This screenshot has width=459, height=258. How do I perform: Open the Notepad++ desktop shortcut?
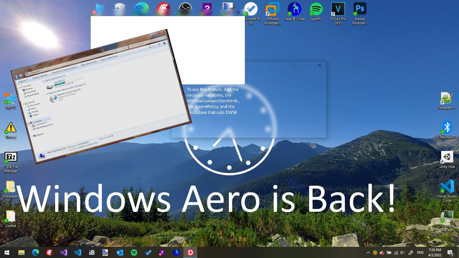pyautogui.click(x=446, y=98)
